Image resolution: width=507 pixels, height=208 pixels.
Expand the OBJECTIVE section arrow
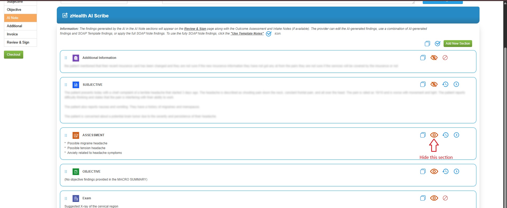pyautogui.click(x=456, y=171)
